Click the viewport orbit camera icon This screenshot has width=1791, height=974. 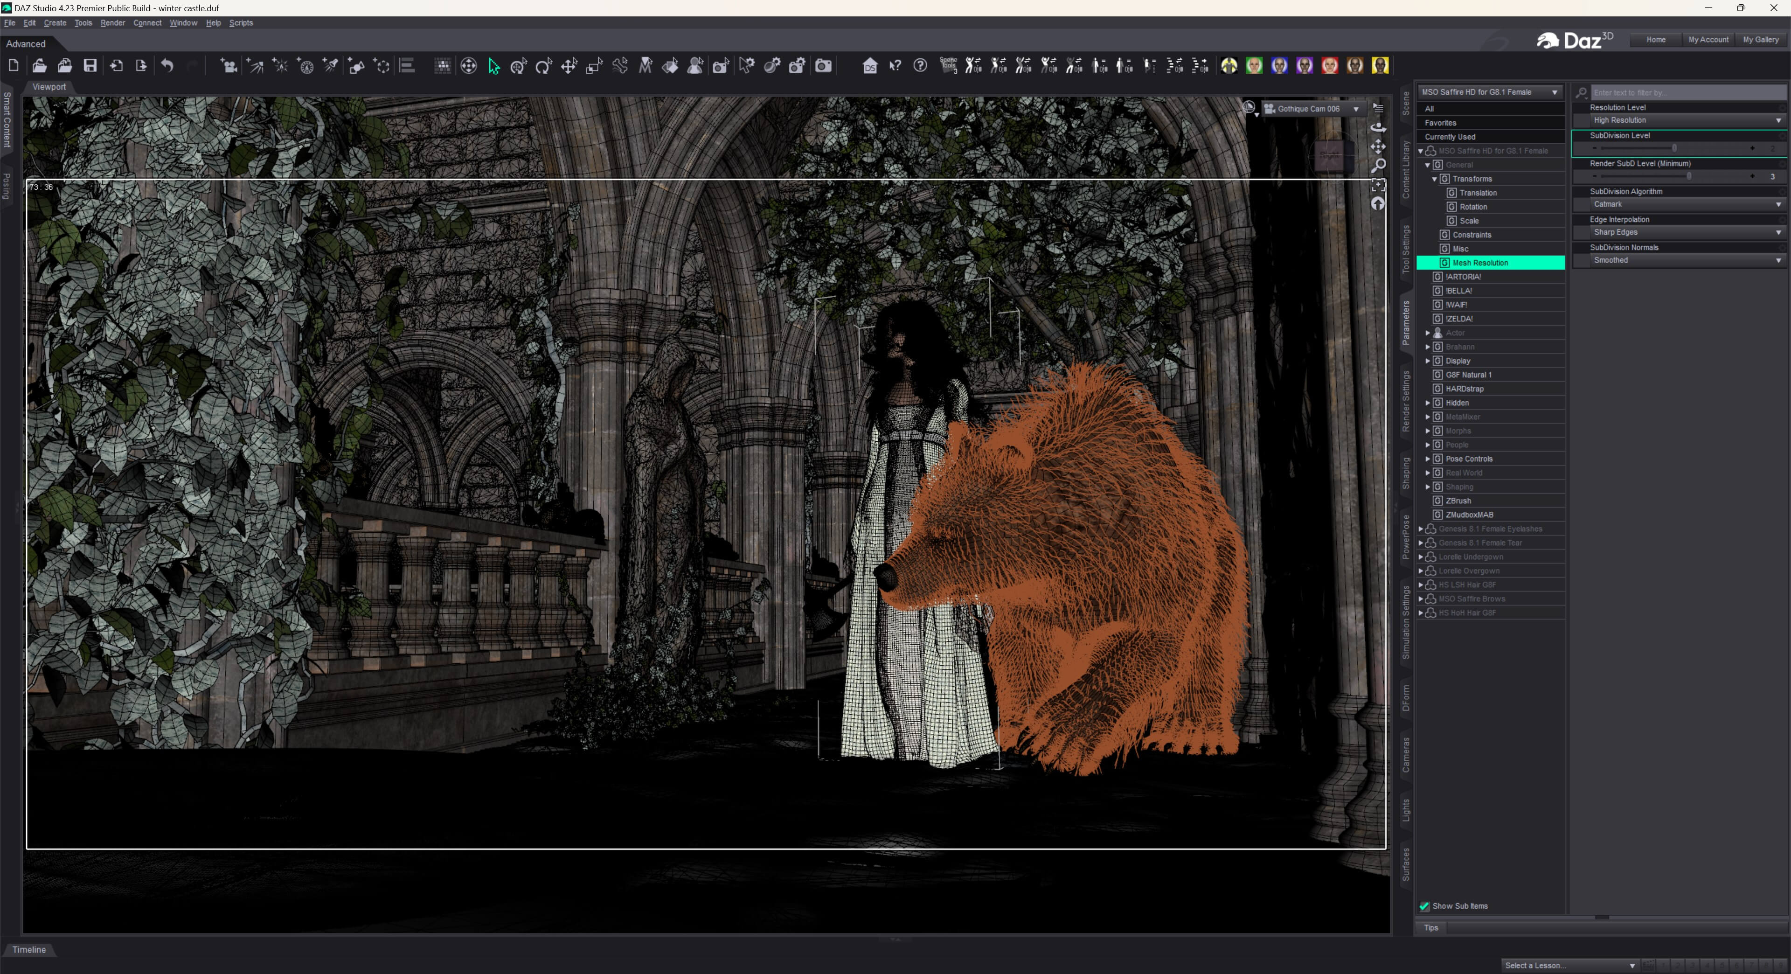pos(1377,127)
